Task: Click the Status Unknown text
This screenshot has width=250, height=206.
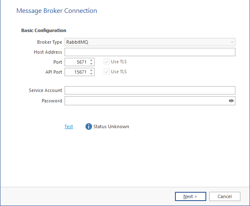Action: [111, 127]
